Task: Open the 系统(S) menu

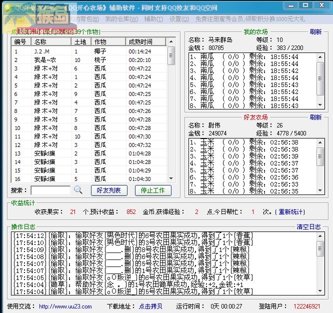Action: pos(15,19)
